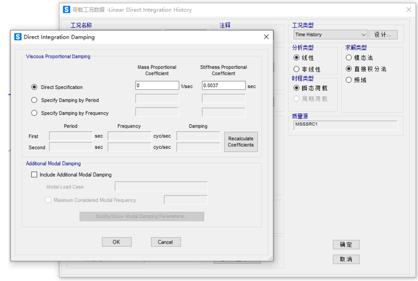Click the First Damping input field
The width and height of the screenshot is (418, 281).
(x=198, y=136)
